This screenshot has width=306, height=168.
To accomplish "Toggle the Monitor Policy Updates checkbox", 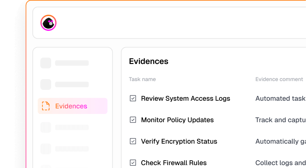I will tap(133, 120).
